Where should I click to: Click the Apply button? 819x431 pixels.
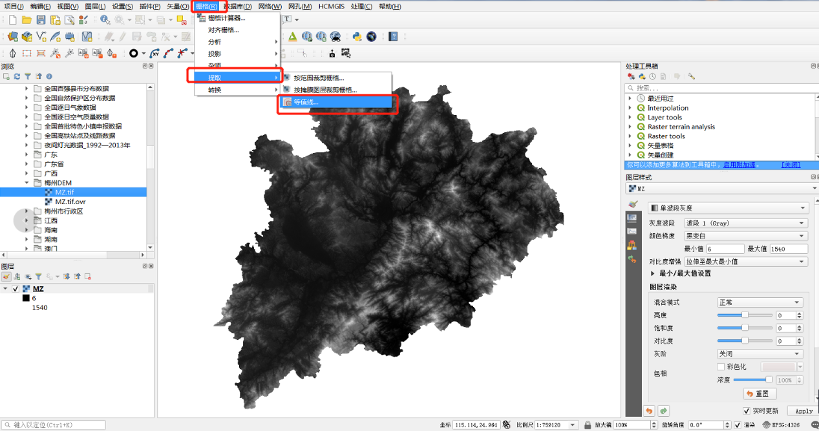click(x=803, y=411)
